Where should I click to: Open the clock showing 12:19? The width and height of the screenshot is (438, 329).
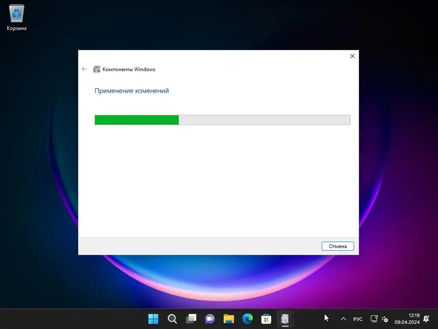click(x=407, y=319)
